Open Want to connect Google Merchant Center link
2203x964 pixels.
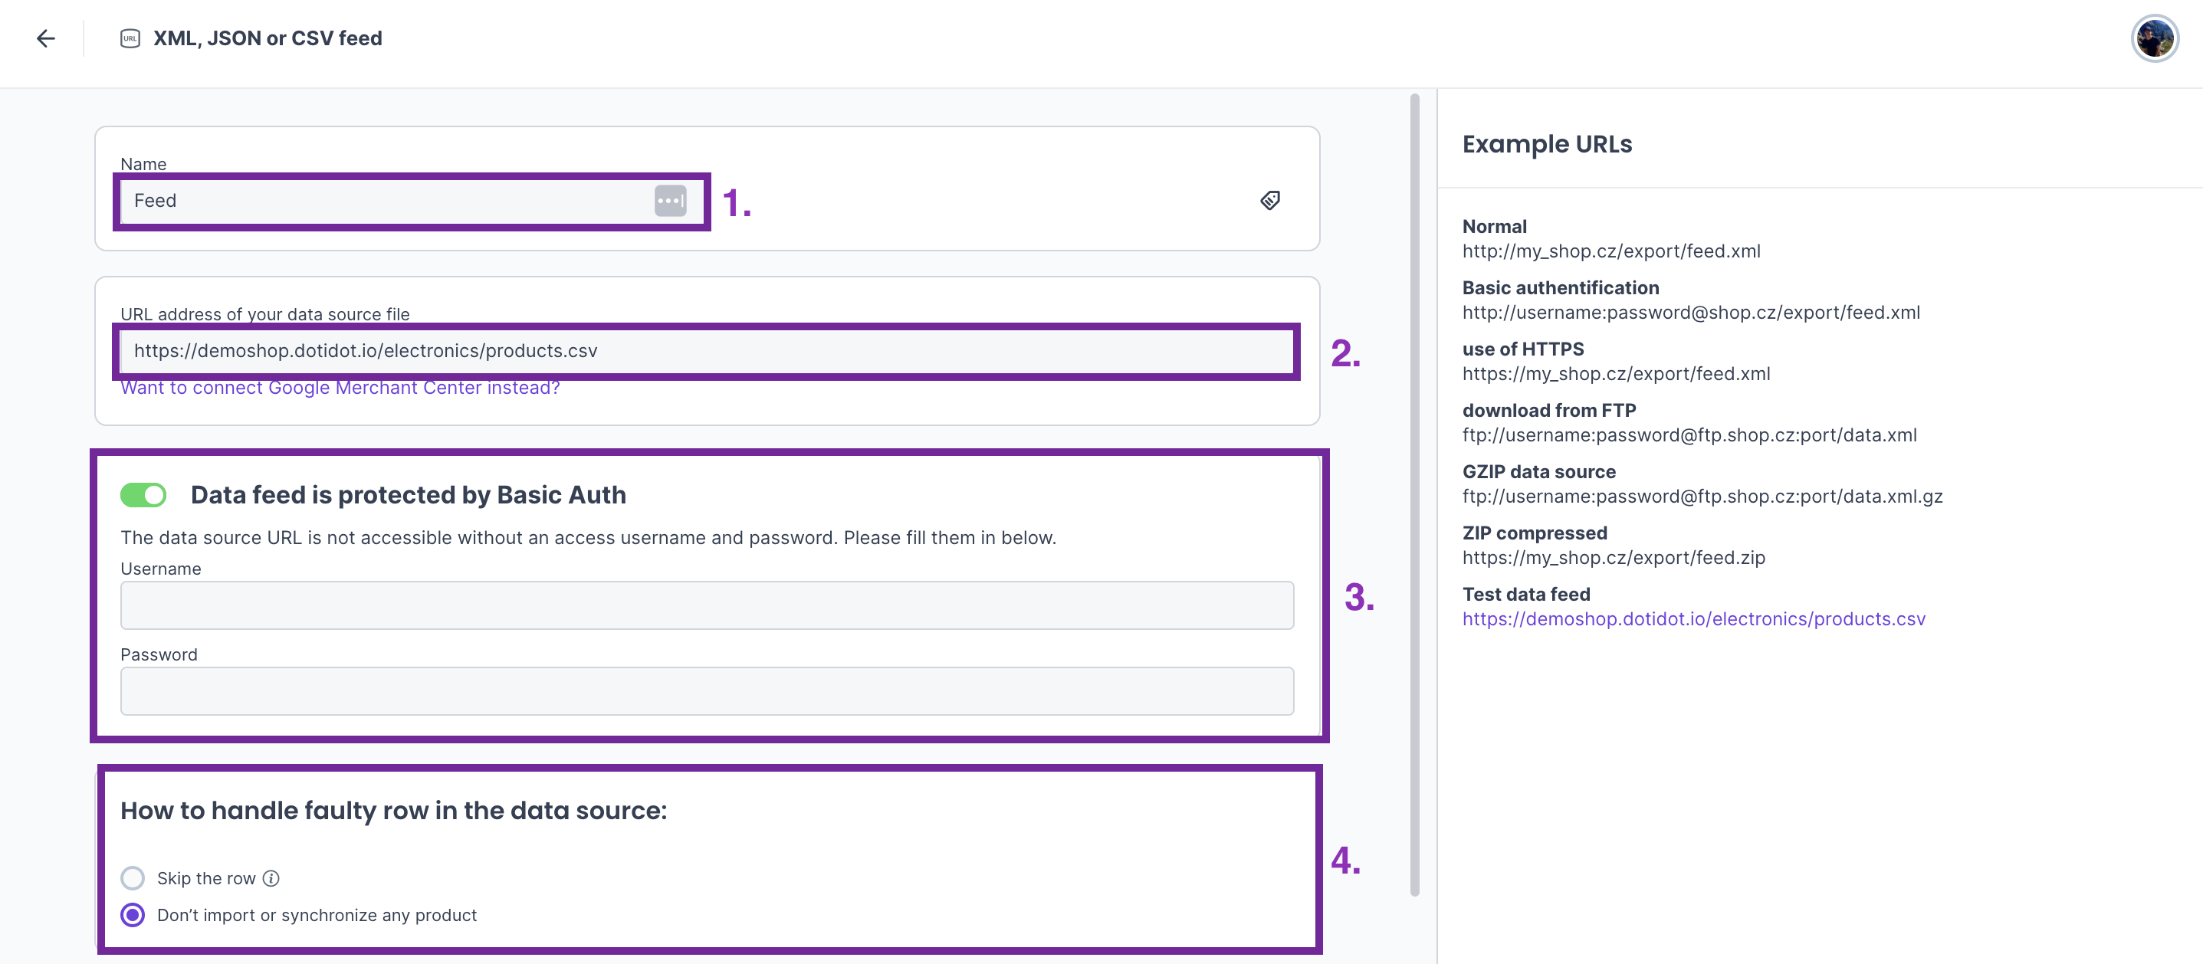pos(340,388)
